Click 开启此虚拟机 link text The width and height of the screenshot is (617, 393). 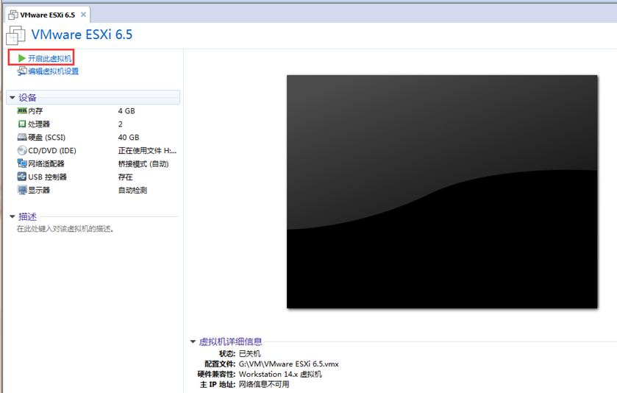(x=50, y=59)
